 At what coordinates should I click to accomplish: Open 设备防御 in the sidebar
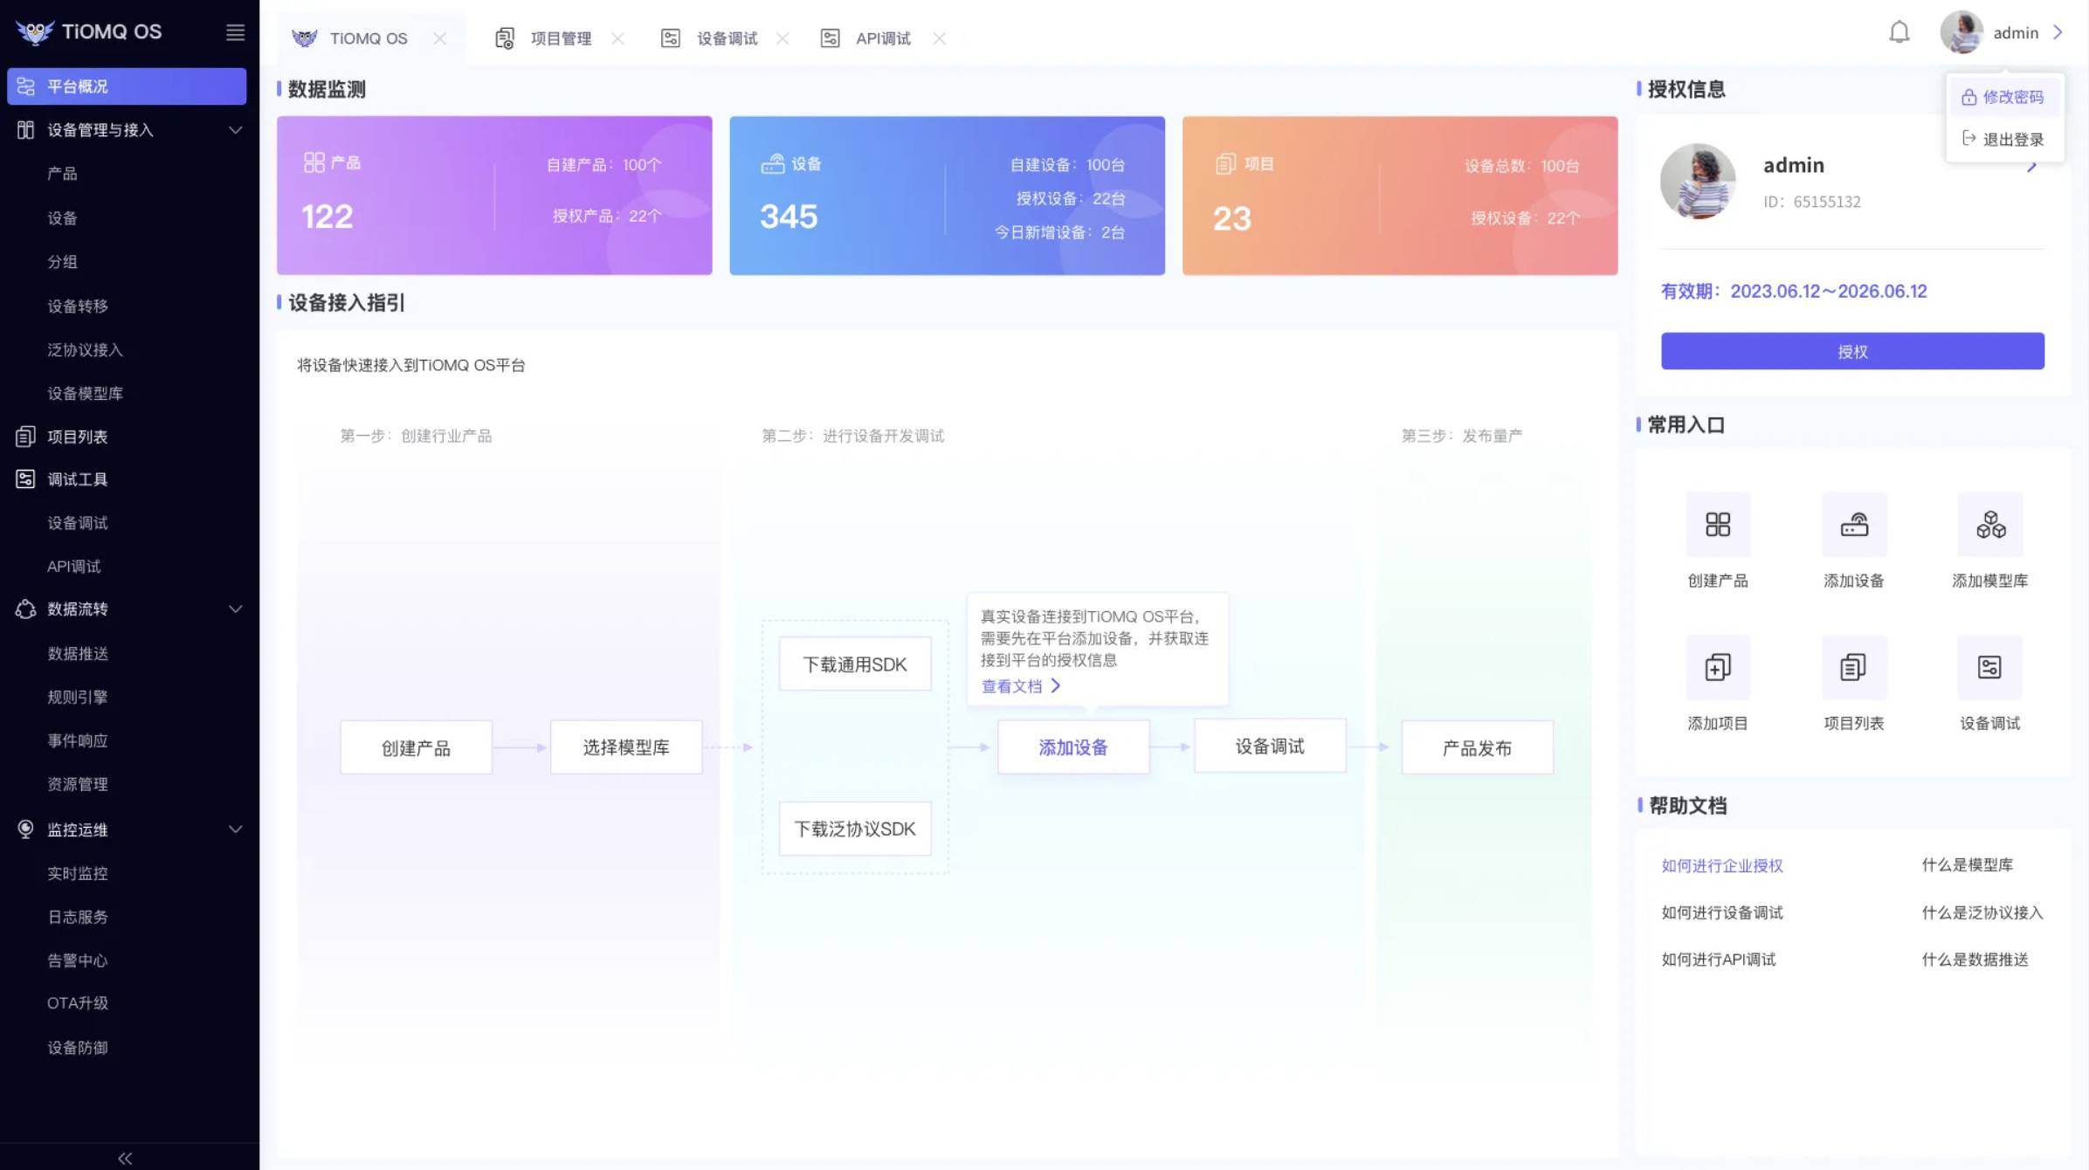click(x=78, y=1048)
